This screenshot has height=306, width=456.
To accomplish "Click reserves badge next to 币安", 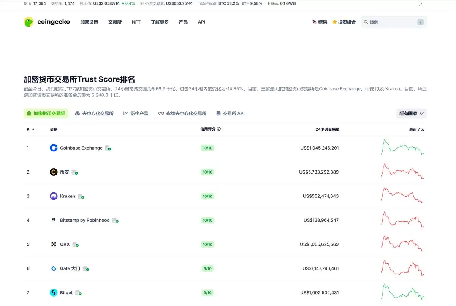I will coord(74,172).
